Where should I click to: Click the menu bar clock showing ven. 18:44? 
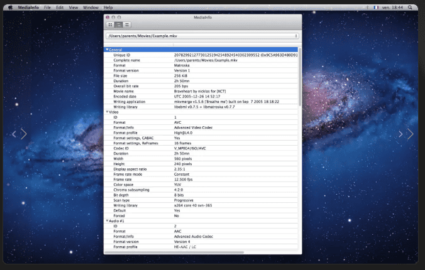[392, 8]
